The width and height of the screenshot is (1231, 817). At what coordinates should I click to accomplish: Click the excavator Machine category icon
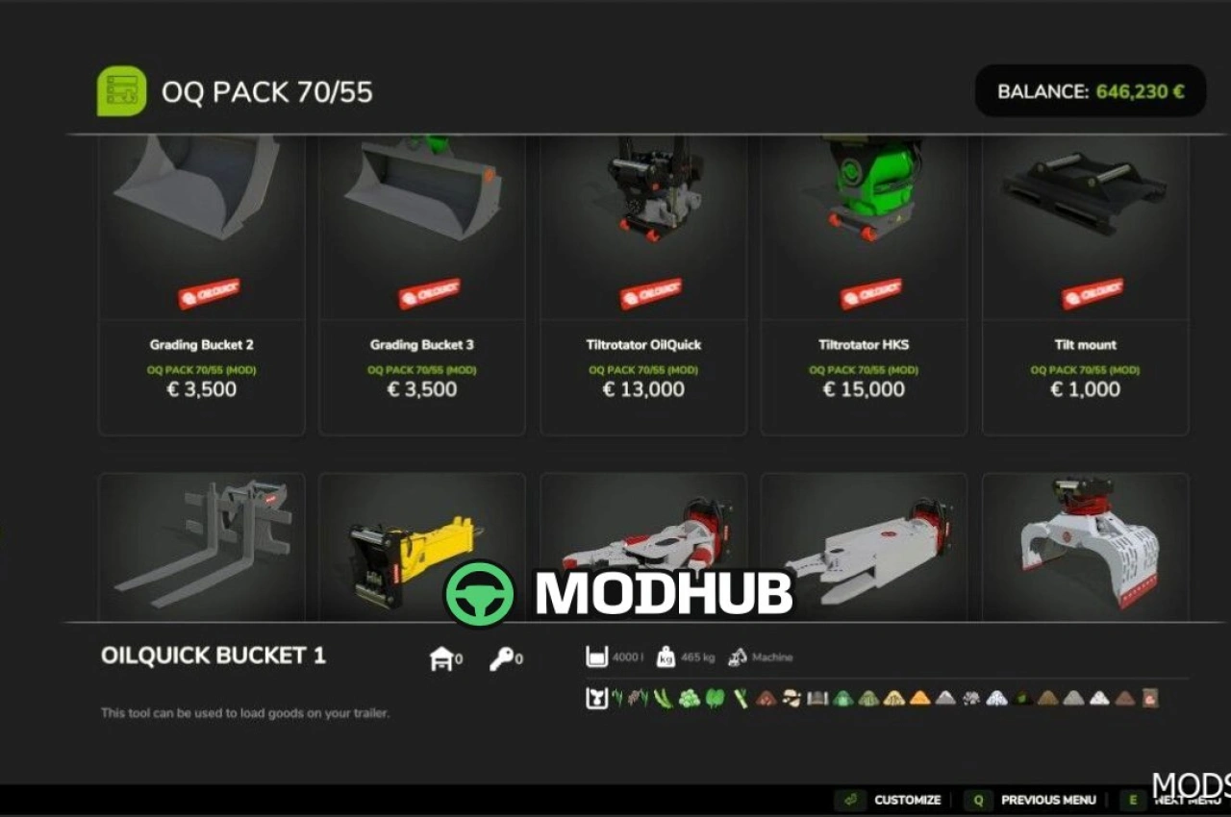click(x=739, y=657)
